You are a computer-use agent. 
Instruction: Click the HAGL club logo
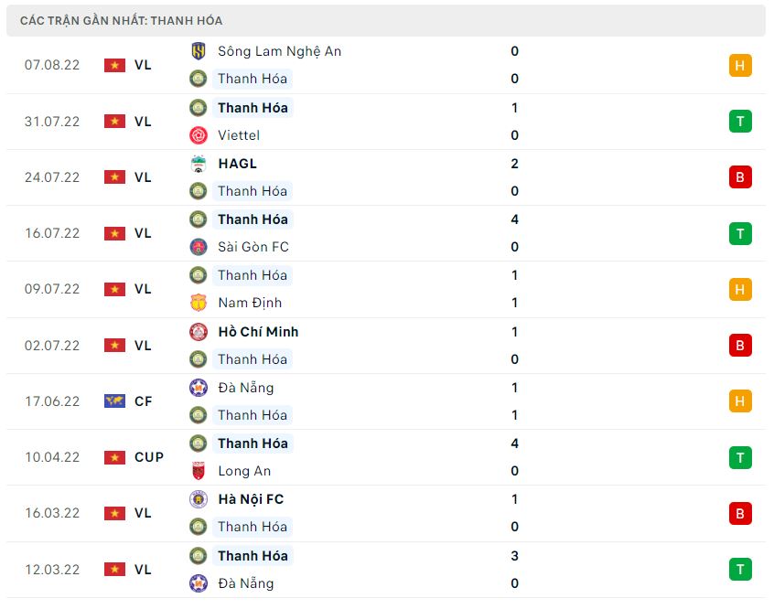[198, 164]
